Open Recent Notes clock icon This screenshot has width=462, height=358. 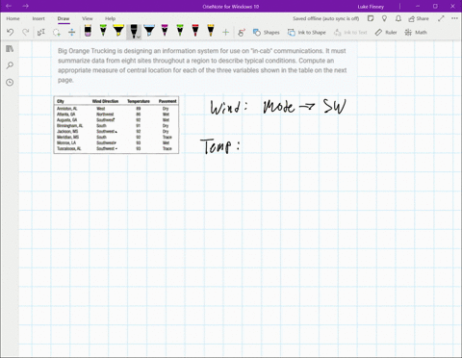[10, 83]
